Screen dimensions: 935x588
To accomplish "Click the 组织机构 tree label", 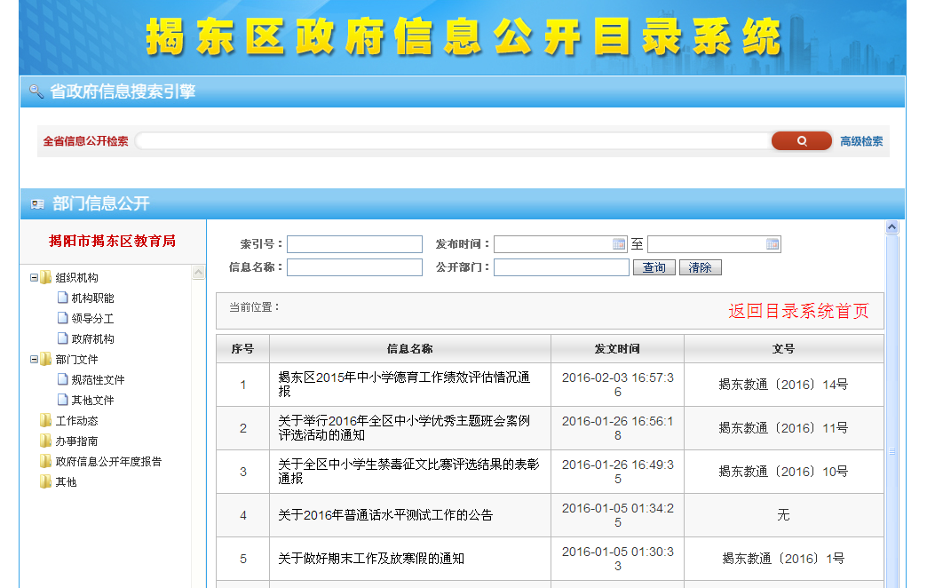I will point(77,278).
